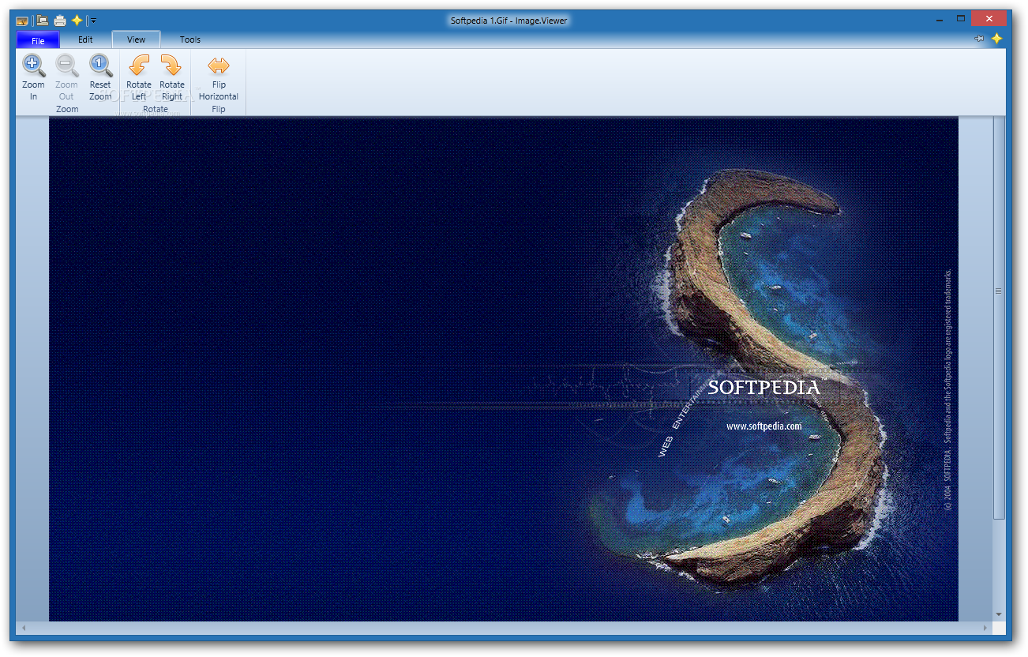Viewport: 1028px width, 657px height.
Task: Click the yellow star icon right of ribbon tabs
Action: [996, 38]
